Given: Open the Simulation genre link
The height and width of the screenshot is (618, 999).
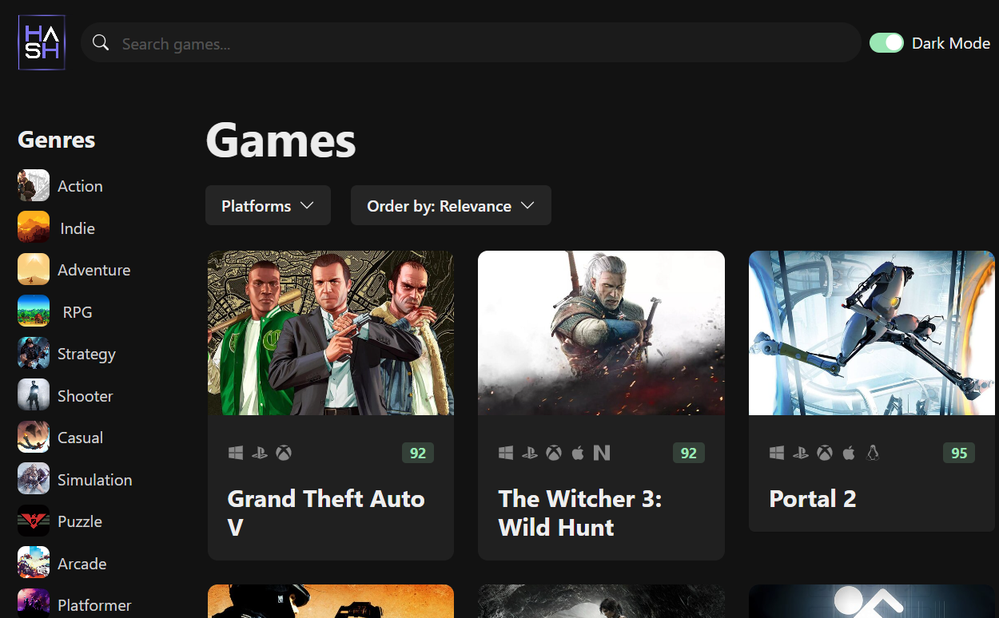Looking at the screenshot, I should [94, 480].
